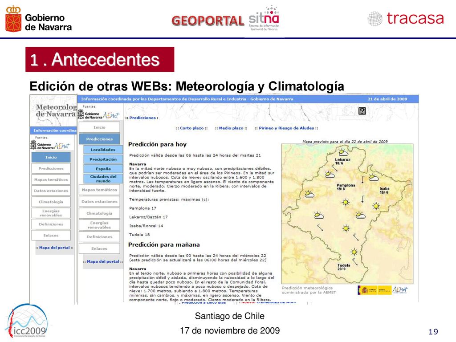The height and width of the screenshot is (342, 456).
Task: Click the 1. Antecedentes title banner
Action: (100, 59)
